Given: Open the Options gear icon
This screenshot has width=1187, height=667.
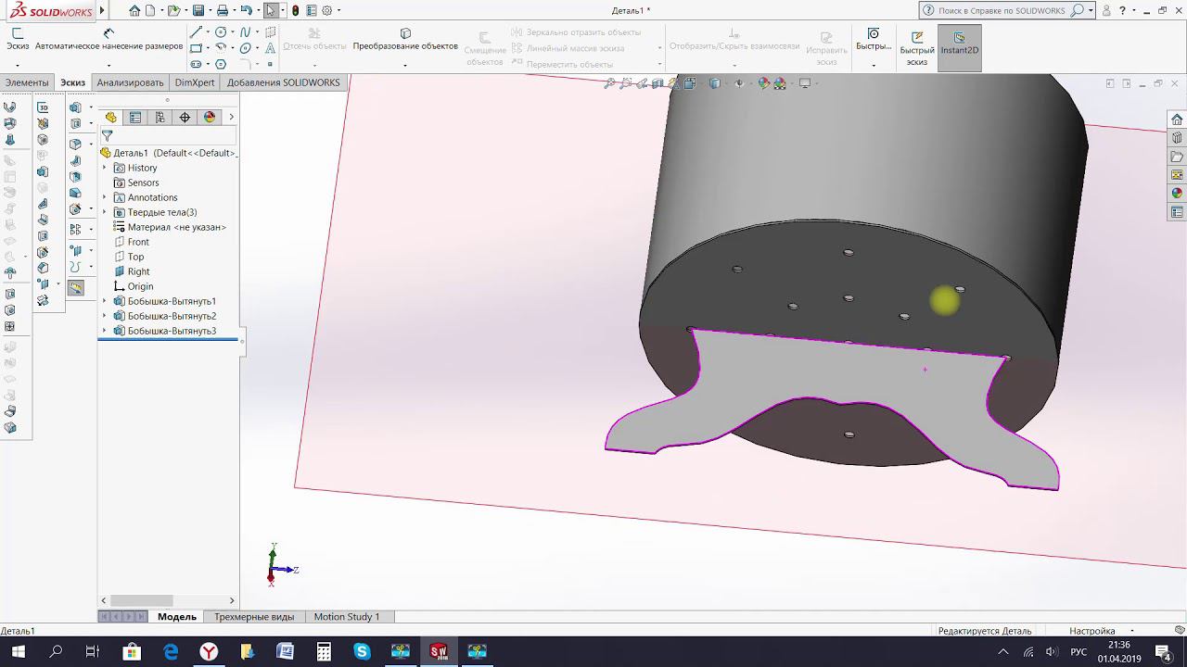Looking at the screenshot, I should [326, 11].
